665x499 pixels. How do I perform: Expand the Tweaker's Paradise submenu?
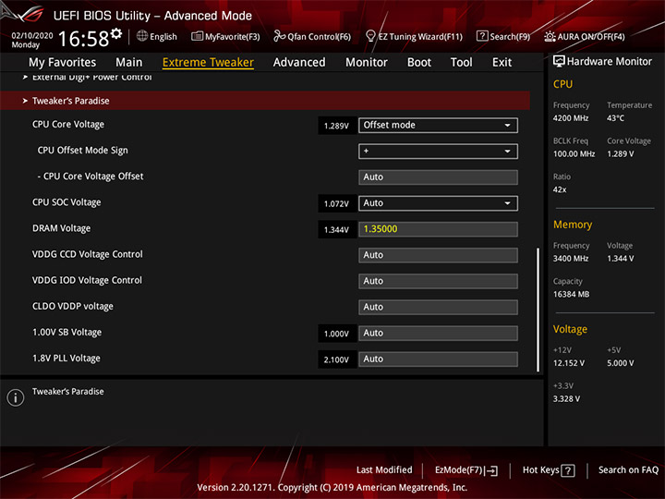pos(265,101)
